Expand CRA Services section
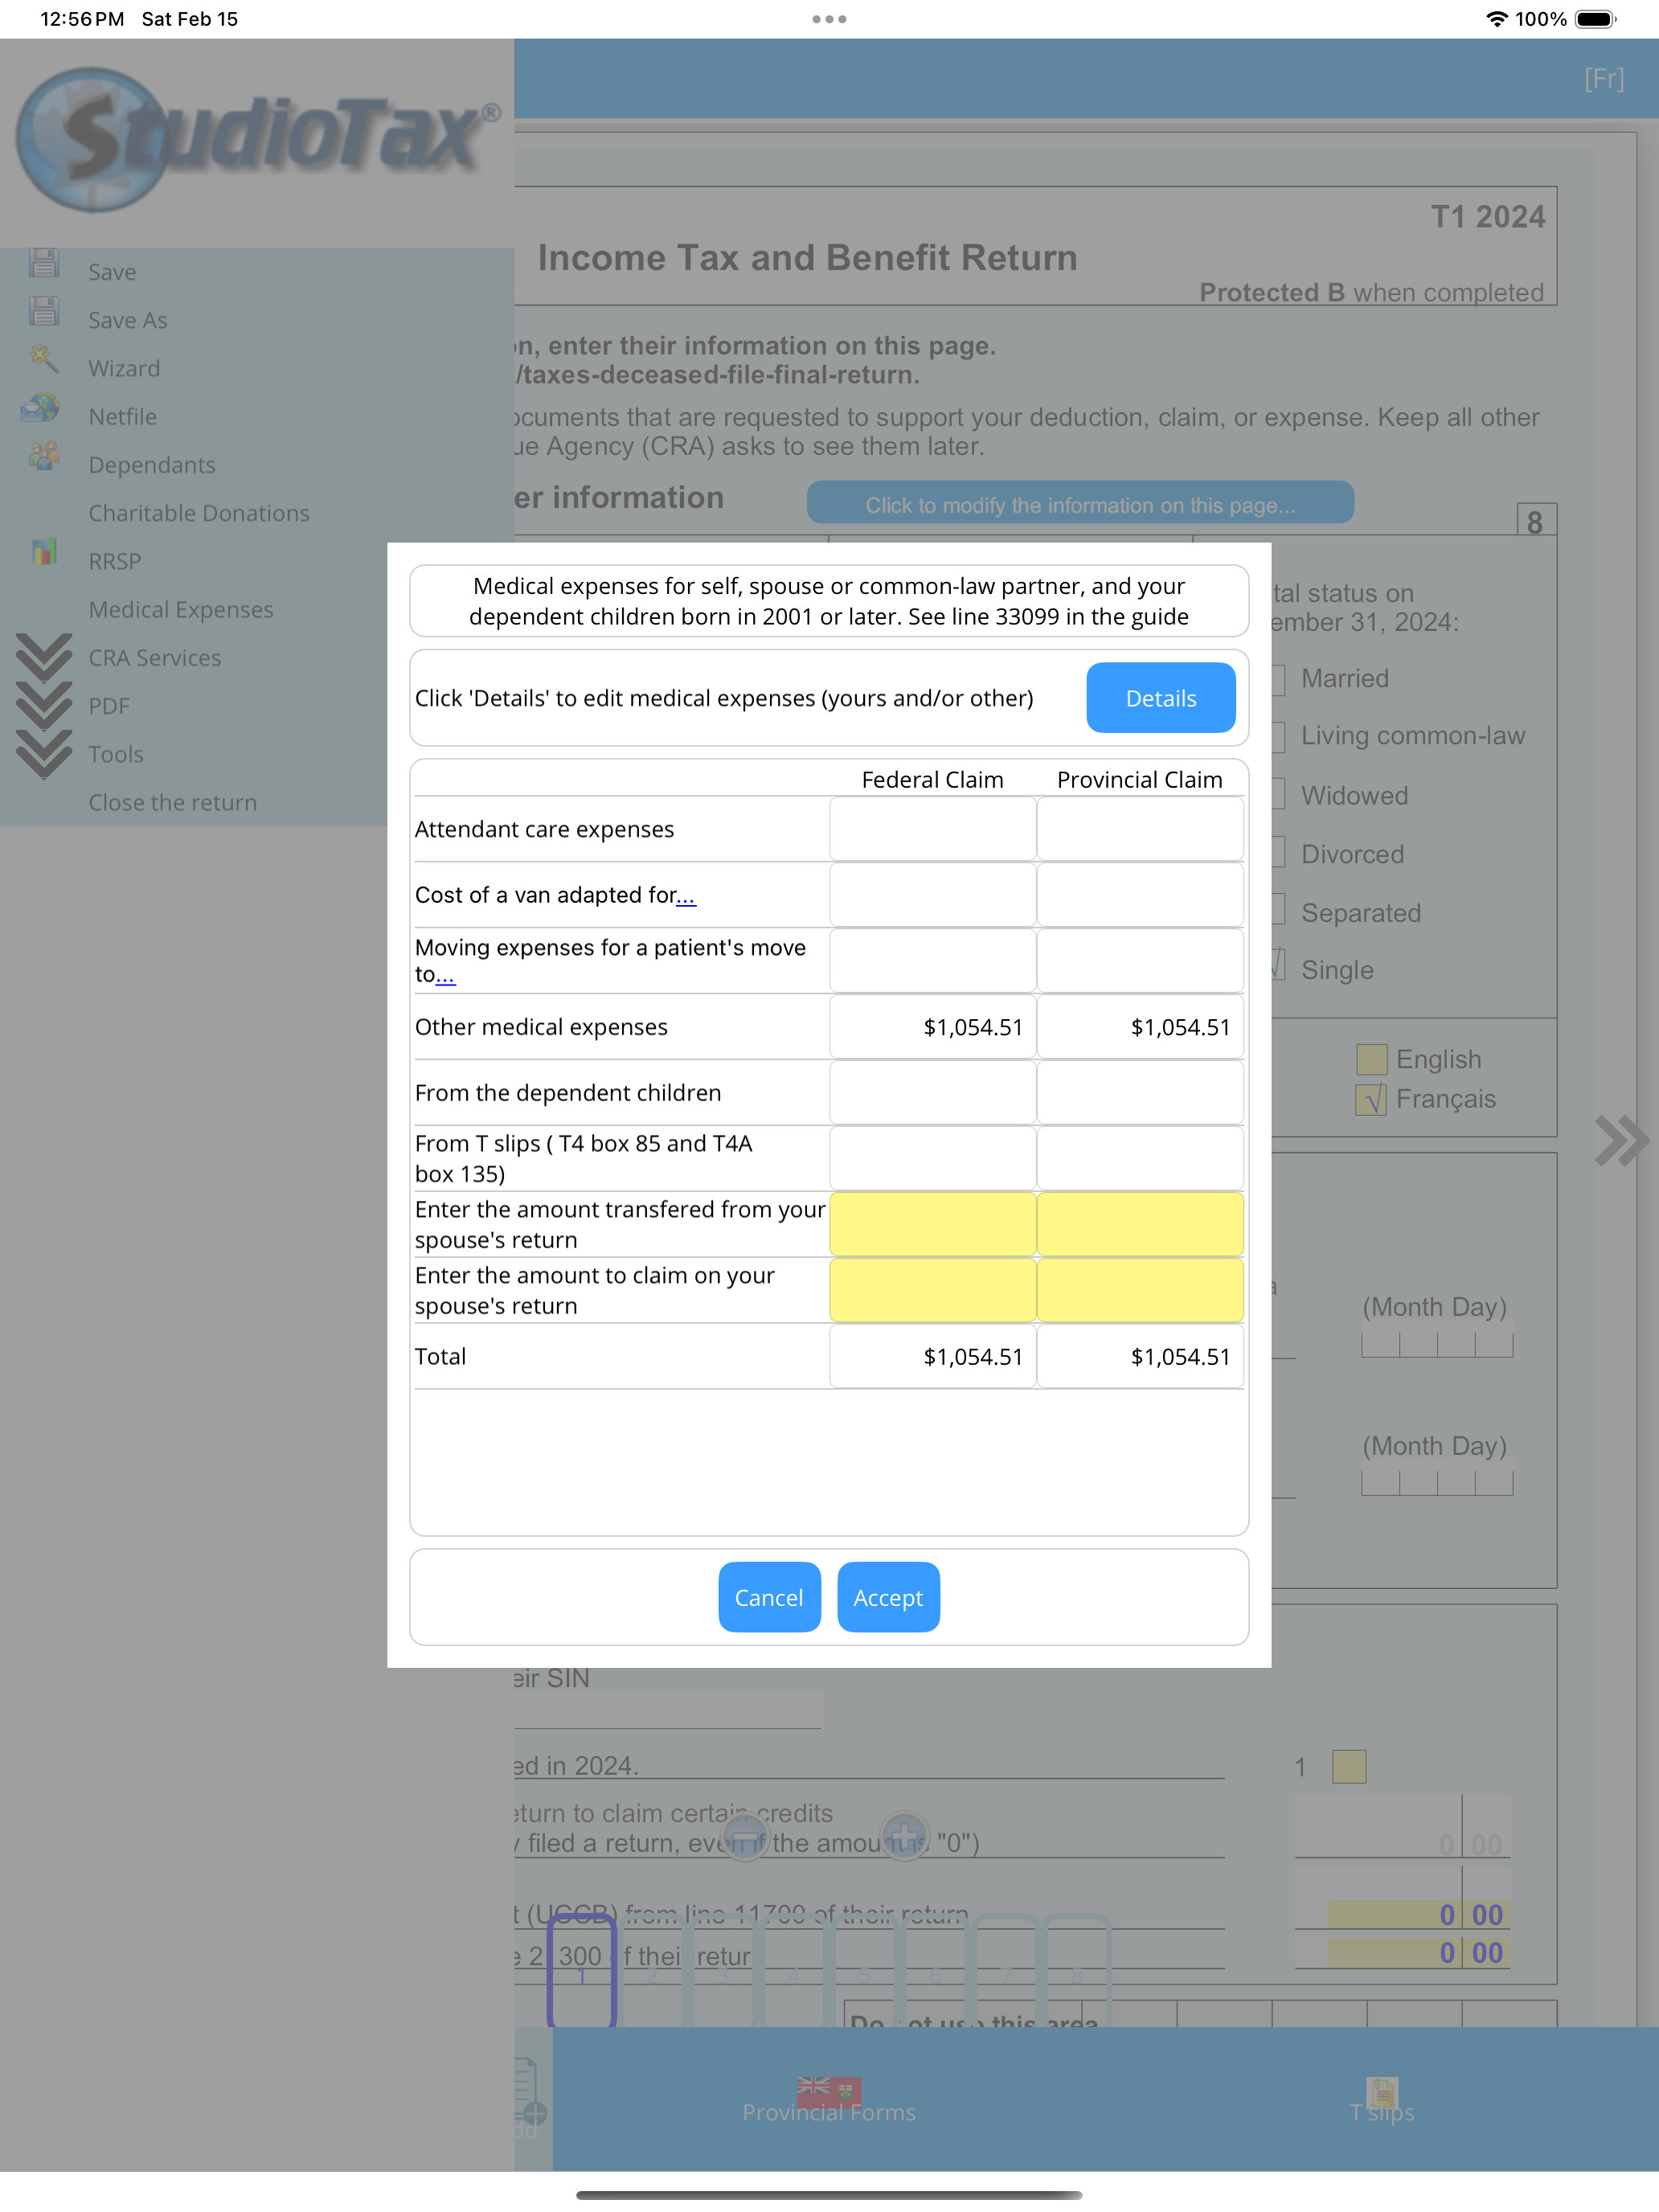This screenshot has height=2212, width=1659. [x=44, y=658]
